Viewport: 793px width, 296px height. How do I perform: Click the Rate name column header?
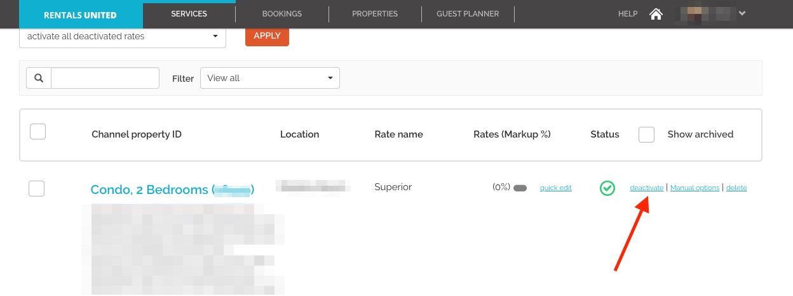(398, 134)
